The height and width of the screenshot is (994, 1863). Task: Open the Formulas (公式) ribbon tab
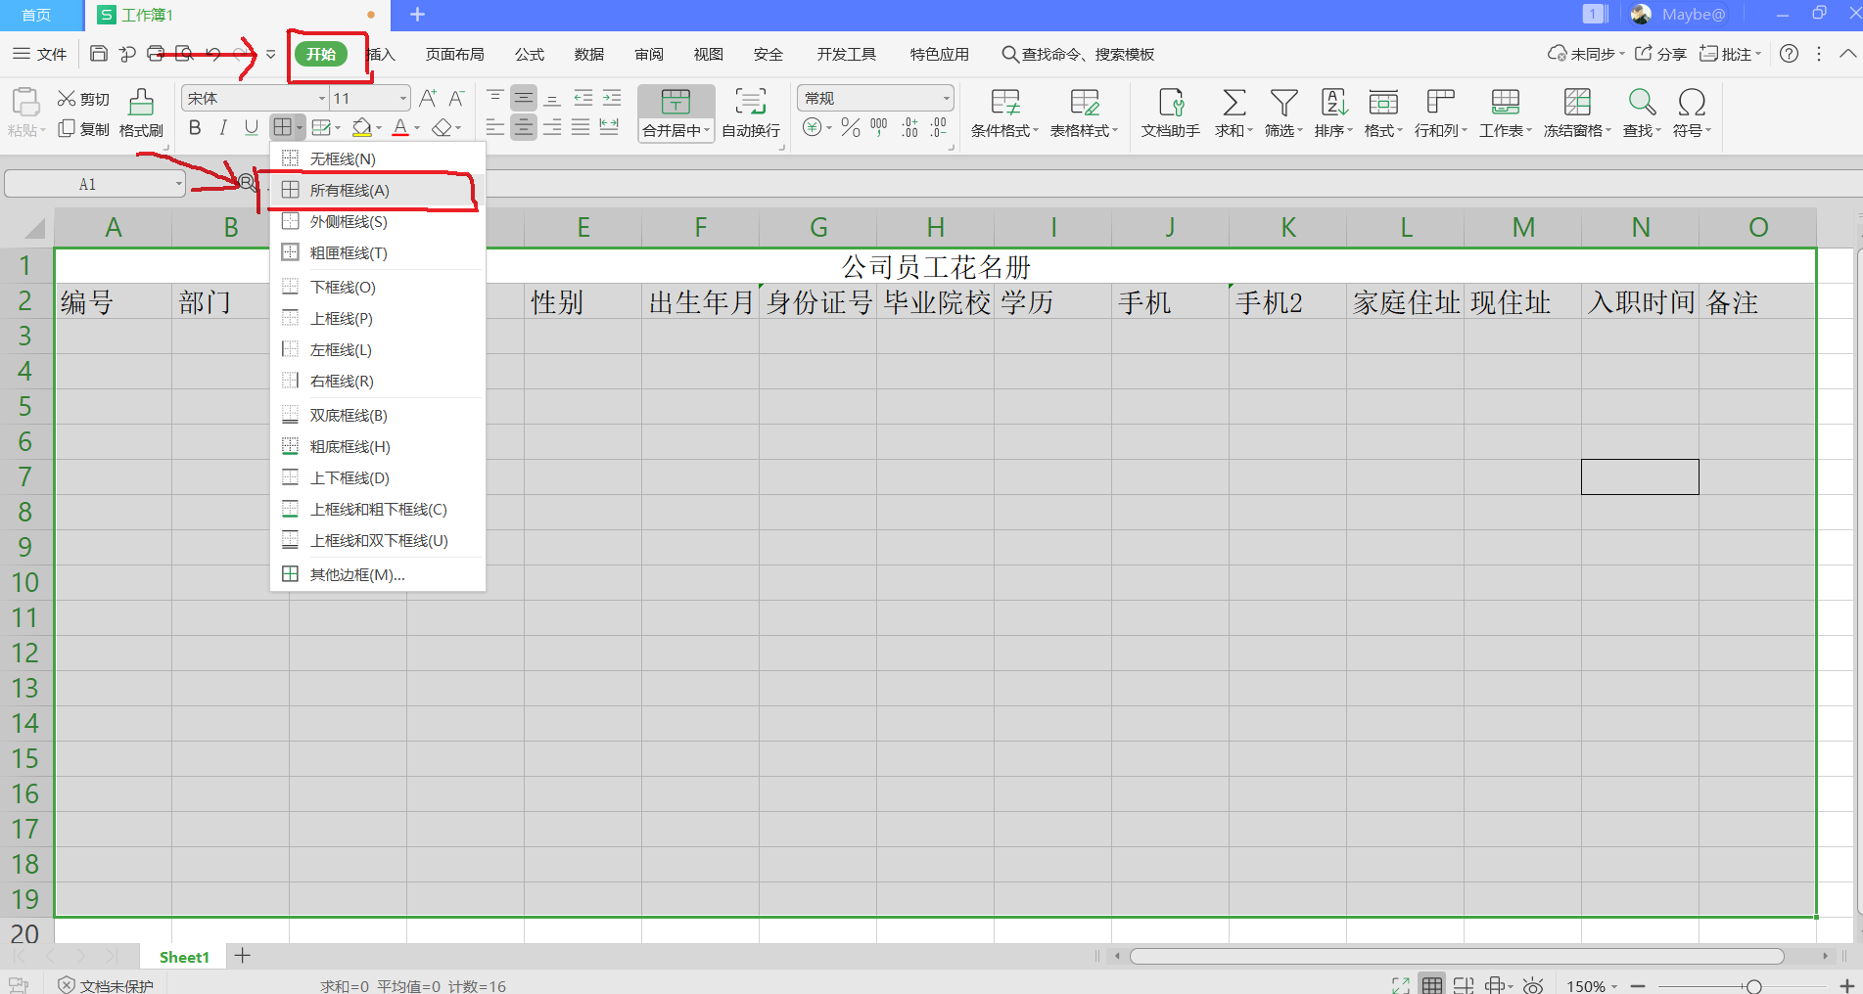coord(530,54)
